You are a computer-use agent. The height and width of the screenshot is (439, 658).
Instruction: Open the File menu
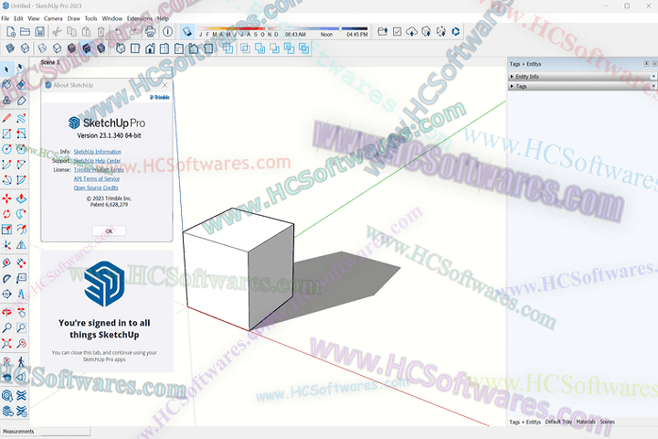(x=5, y=18)
